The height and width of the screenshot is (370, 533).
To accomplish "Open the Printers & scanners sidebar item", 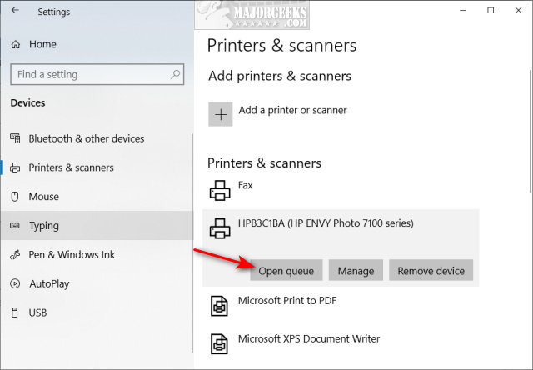I will click(71, 167).
